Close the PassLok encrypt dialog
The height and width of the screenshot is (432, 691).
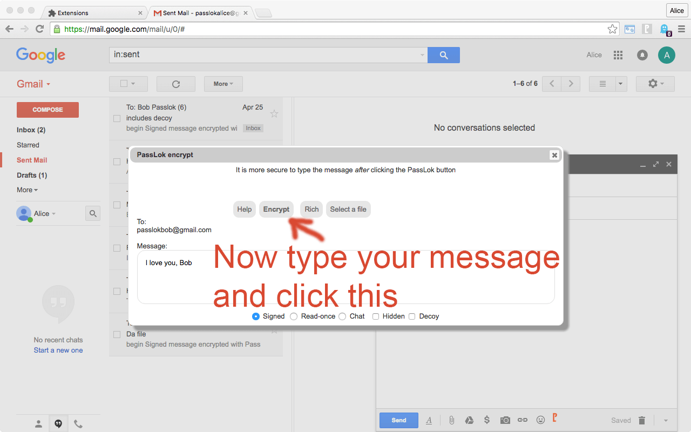coord(554,155)
